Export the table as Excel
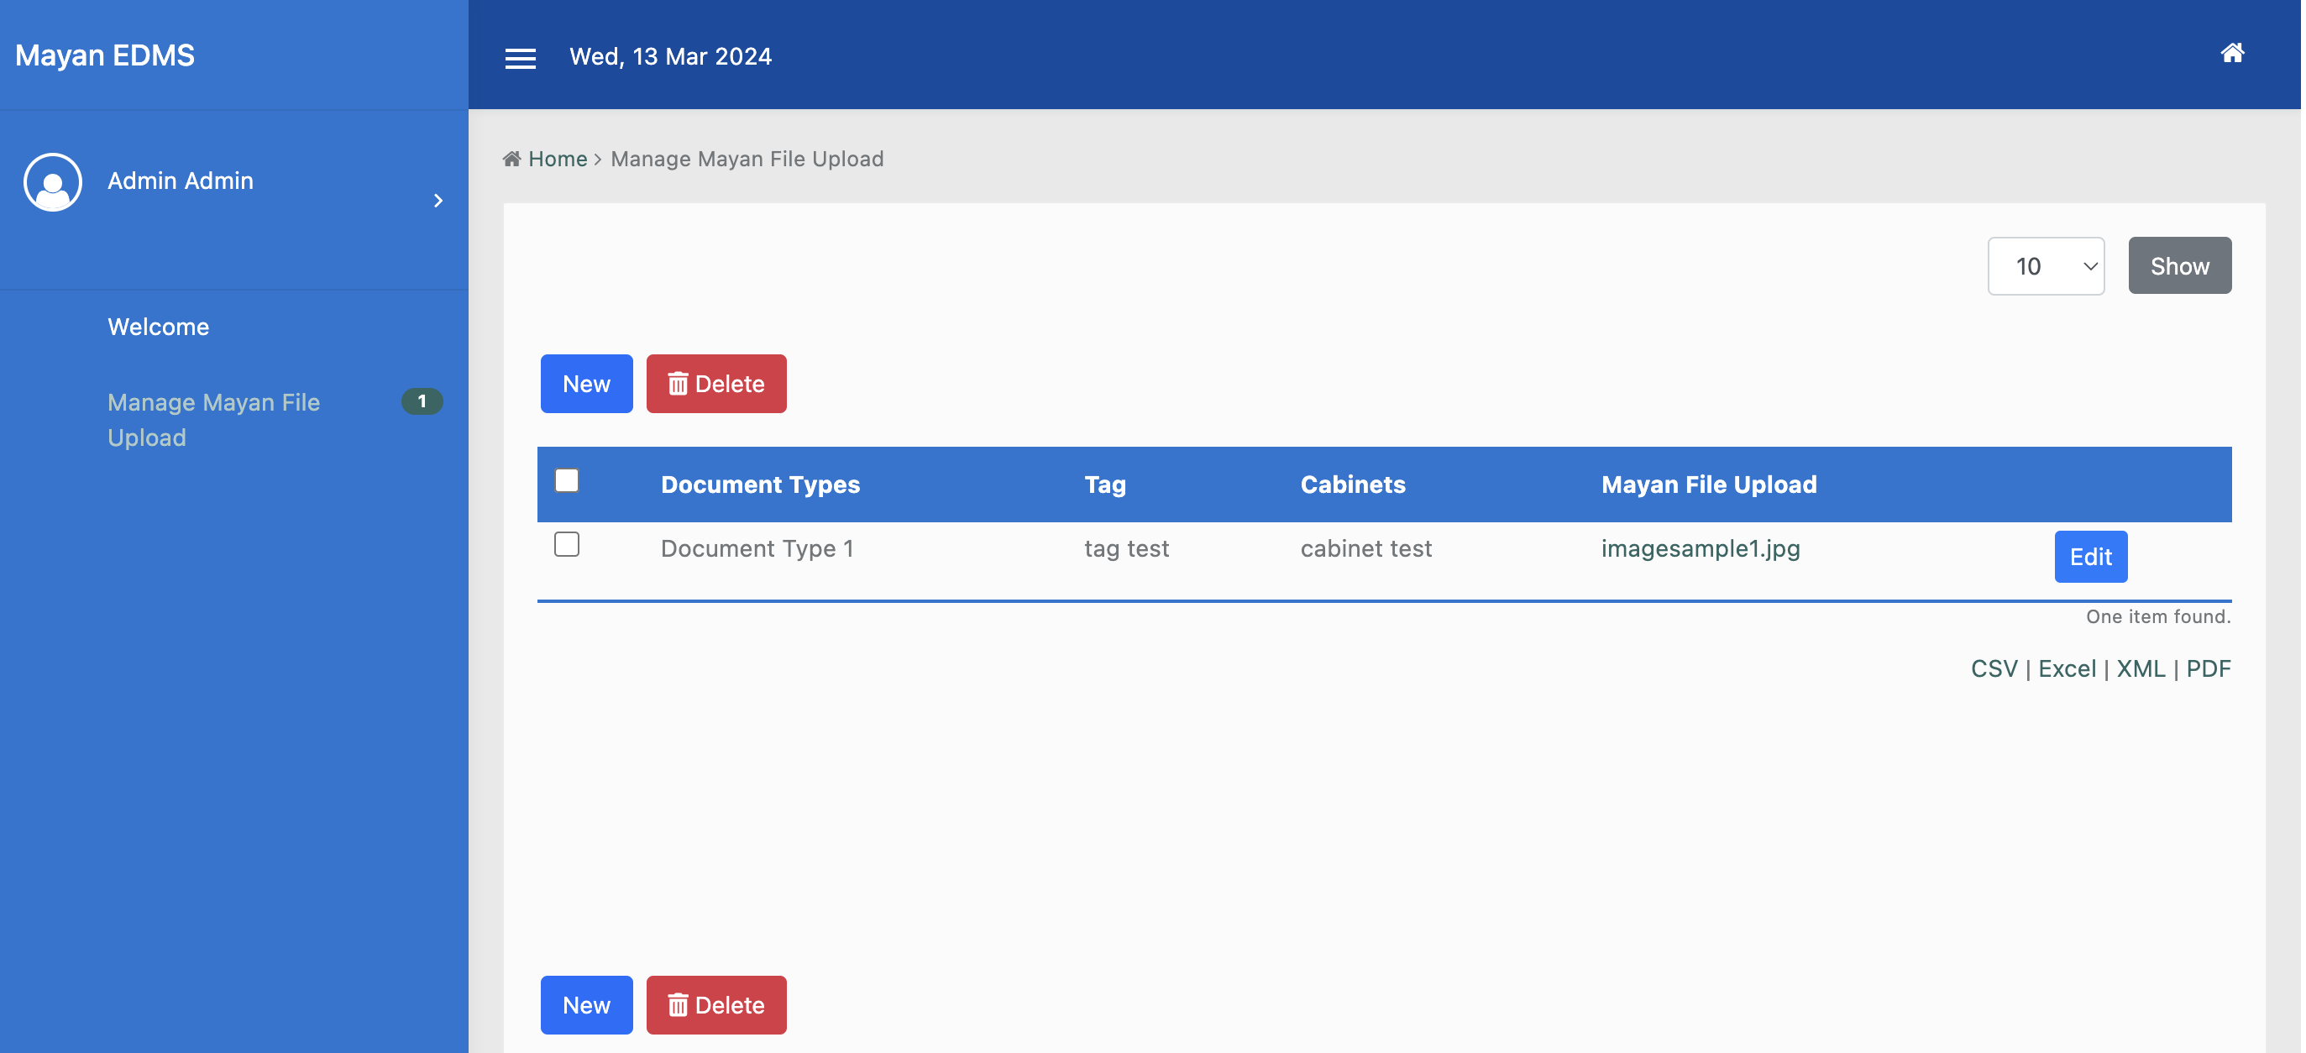The width and height of the screenshot is (2306, 1053). [x=2067, y=669]
